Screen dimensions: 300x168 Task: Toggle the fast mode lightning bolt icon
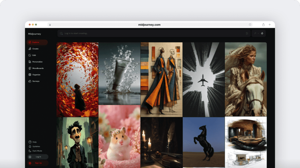coord(262,33)
